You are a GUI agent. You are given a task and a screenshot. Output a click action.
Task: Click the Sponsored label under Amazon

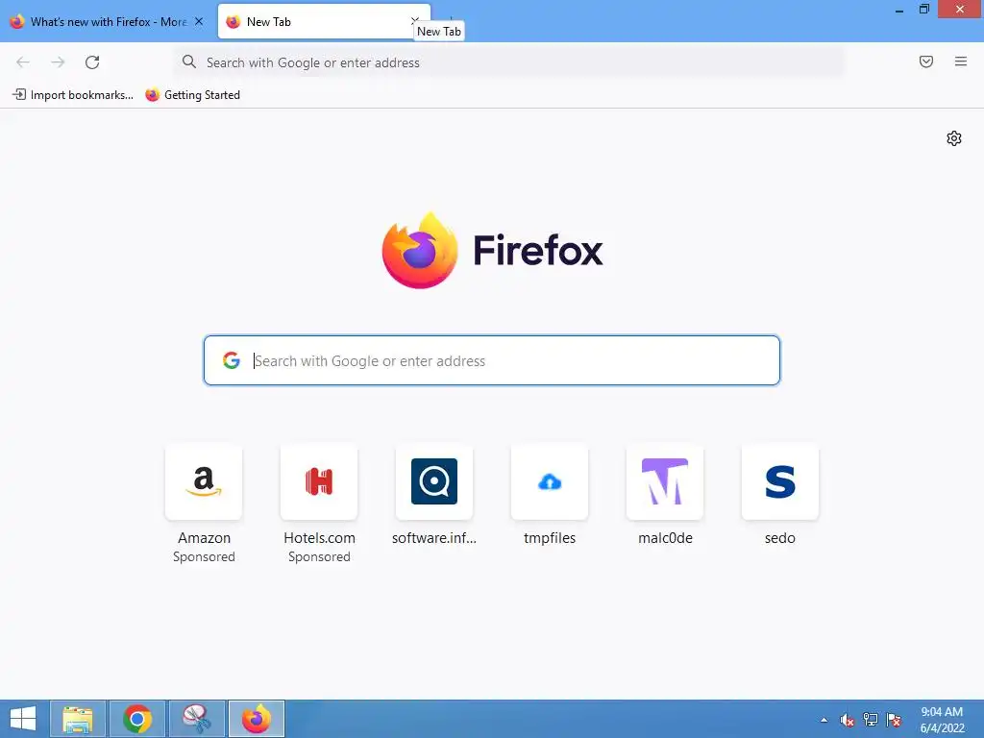coord(204,556)
